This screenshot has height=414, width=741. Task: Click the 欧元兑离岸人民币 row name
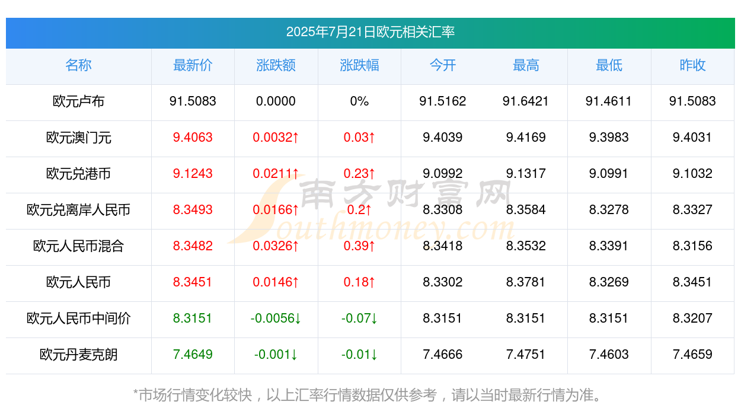click(x=78, y=210)
